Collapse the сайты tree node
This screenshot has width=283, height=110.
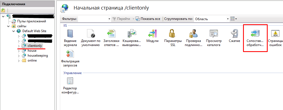click(8, 26)
